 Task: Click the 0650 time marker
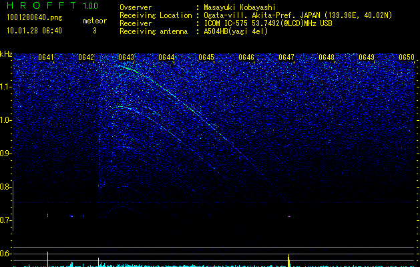click(x=407, y=57)
